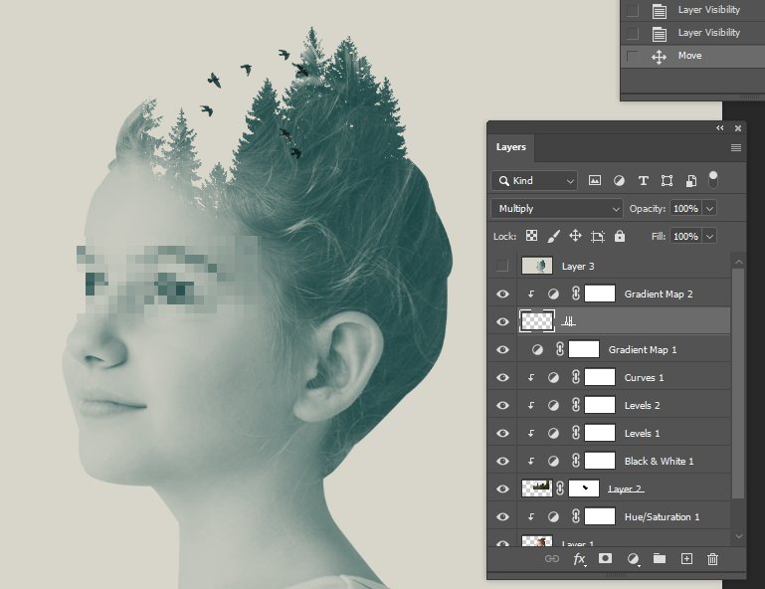Image resolution: width=765 pixels, height=589 pixels.
Task: Click the Gradient Map 1 adjustment icon
Action: (x=537, y=349)
